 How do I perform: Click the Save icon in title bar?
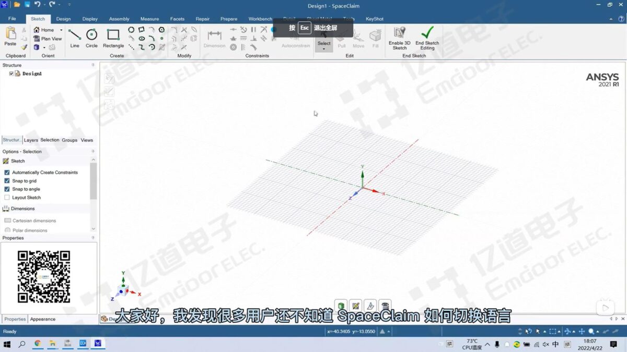coord(27,4)
